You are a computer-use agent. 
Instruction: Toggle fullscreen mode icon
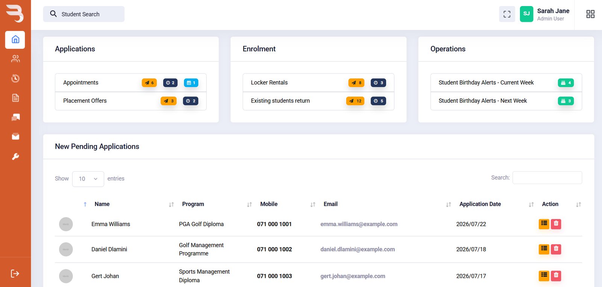click(x=507, y=14)
